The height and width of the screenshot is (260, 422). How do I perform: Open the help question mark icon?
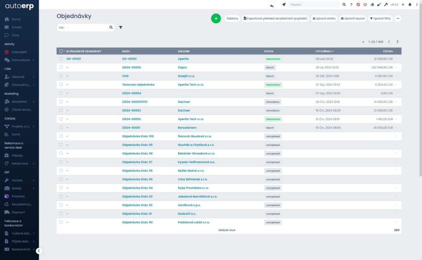pos(351,5)
